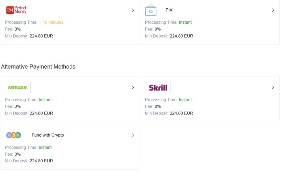Screen dimensions: 281x173
Task: Click the Skrill Instant processing time text
Action: coord(185,100)
